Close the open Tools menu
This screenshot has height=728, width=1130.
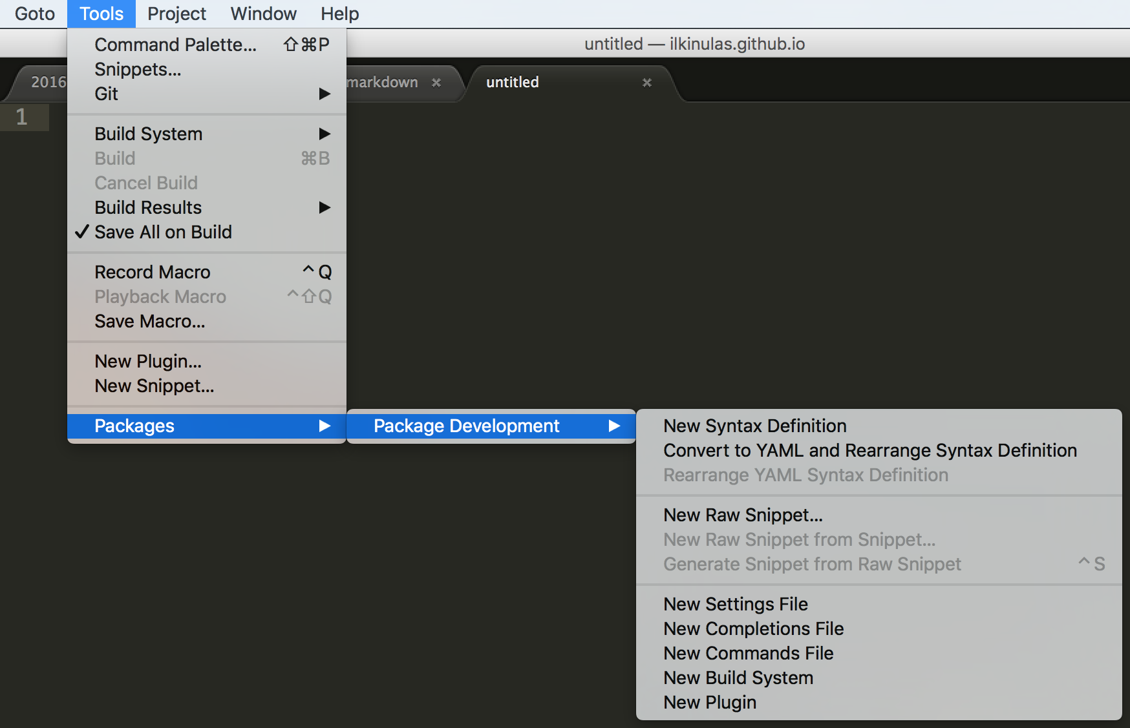(x=101, y=14)
